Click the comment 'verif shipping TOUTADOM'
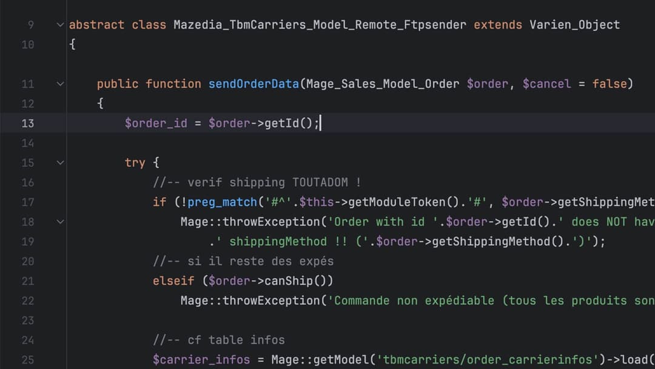This screenshot has height=369, width=655. 257,182
